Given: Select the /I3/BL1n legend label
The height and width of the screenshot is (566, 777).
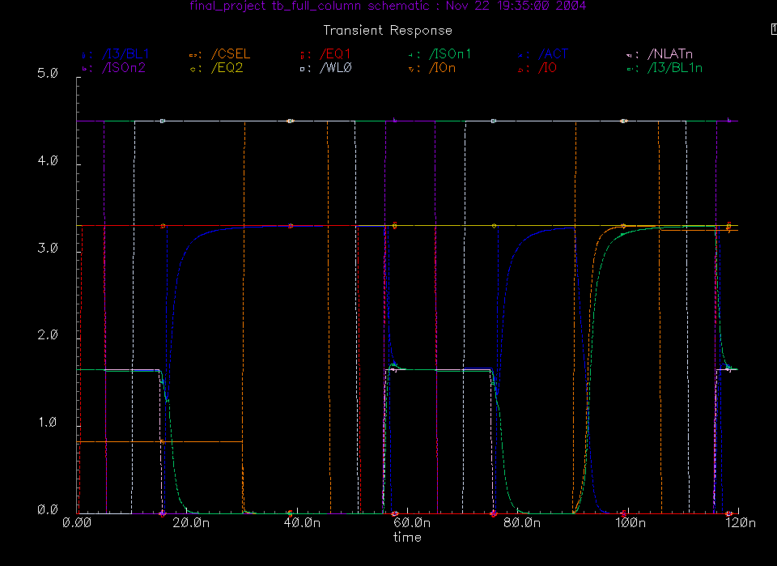Looking at the screenshot, I should [674, 68].
